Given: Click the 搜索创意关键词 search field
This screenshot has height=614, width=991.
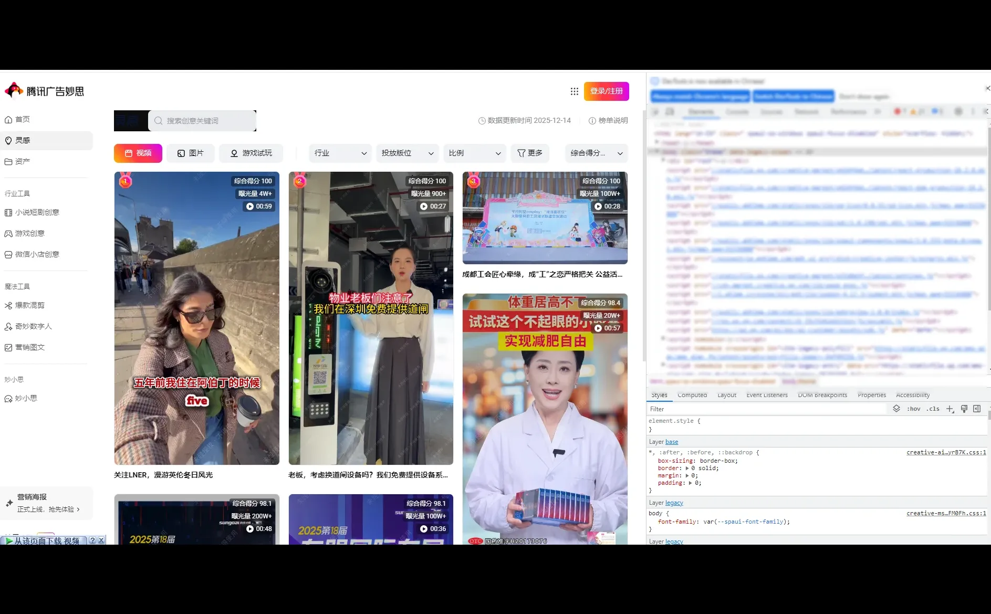Looking at the screenshot, I should 202,120.
